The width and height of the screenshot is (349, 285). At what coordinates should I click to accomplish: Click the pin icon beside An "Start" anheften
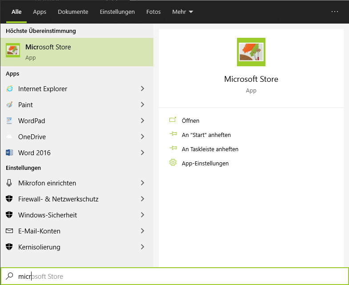coord(173,134)
